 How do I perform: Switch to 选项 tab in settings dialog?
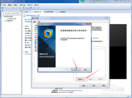click(39, 22)
